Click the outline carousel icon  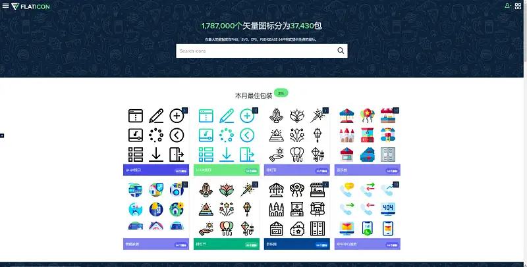(x=276, y=190)
